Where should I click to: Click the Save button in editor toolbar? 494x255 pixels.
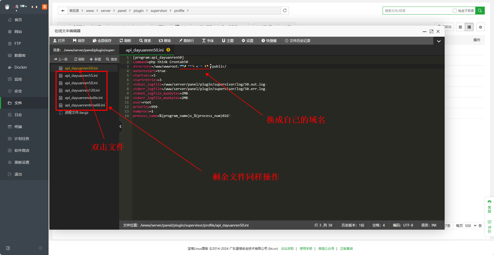click(79, 41)
